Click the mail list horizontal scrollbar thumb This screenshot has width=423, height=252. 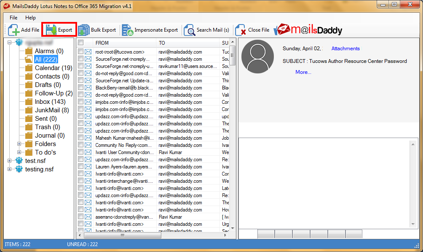tap(123, 235)
